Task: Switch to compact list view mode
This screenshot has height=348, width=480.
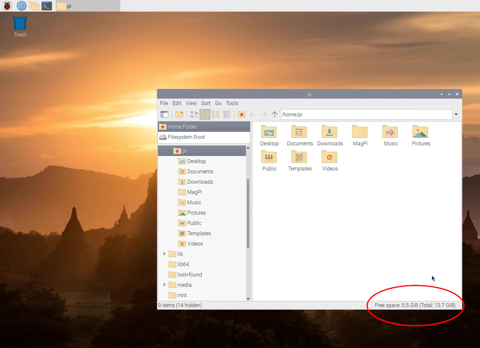Action: point(216,114)
